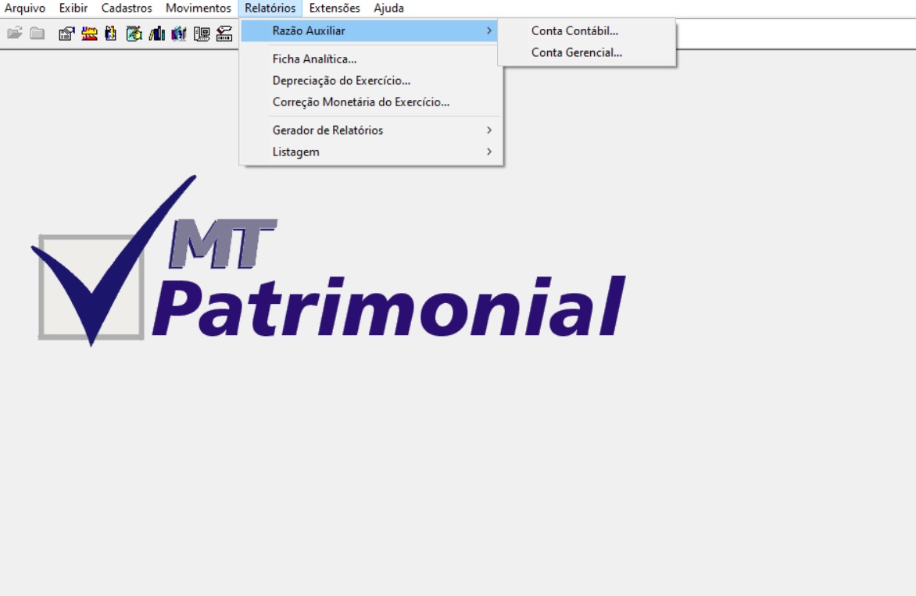Screen dimensions: 916x596
Task: Open the Ajuda menu
Action: [x=388, y=8]
